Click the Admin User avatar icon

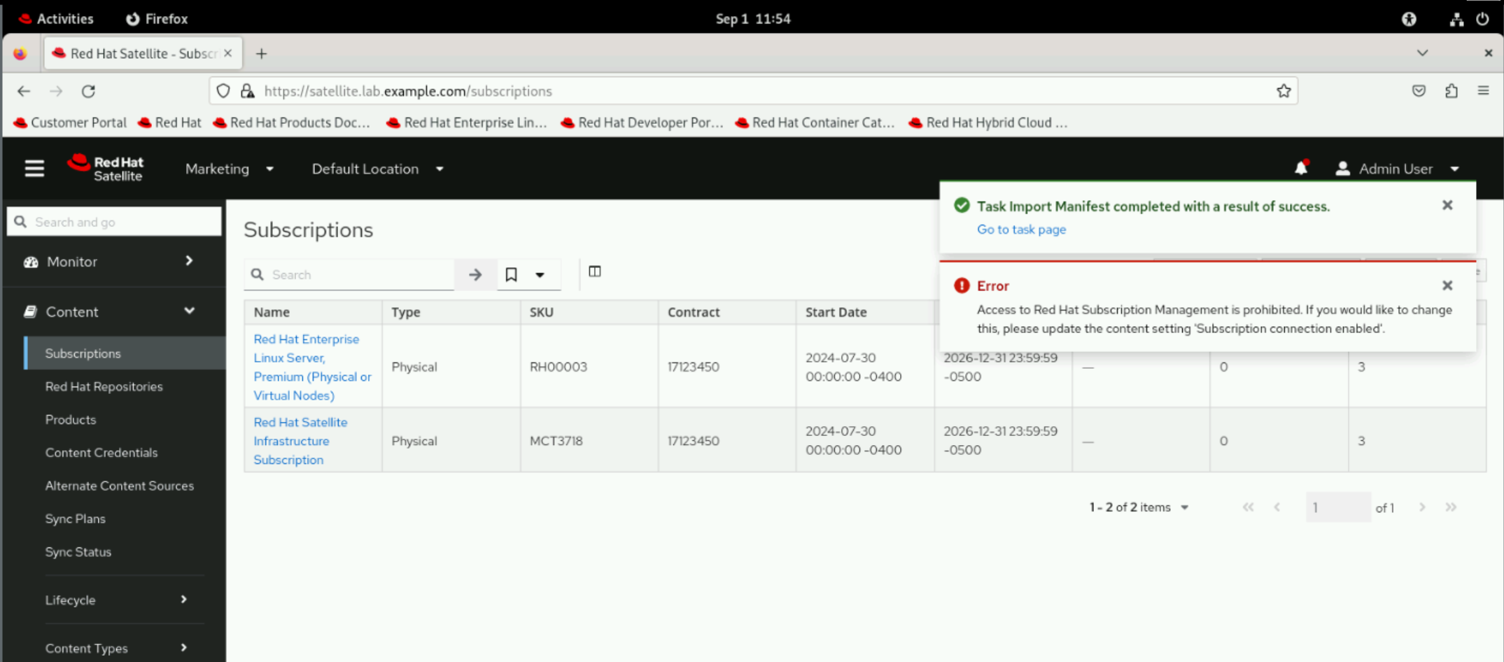coord(1342,169)
